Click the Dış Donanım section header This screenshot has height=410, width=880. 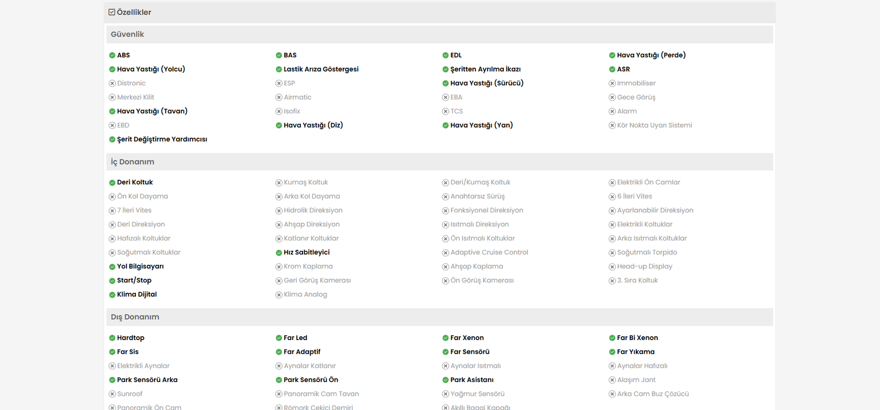[135, 317]
